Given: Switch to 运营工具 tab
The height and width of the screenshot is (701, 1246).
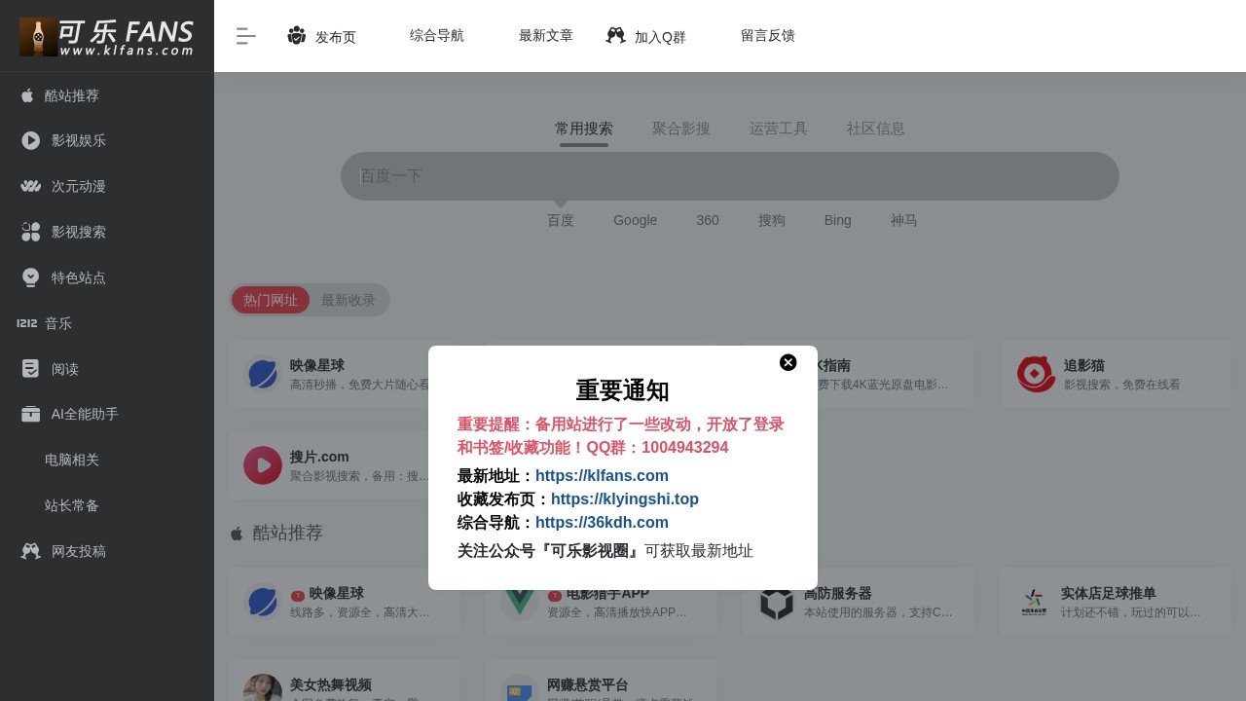Looking at the screenshot, I should click(x=779, y=129).
